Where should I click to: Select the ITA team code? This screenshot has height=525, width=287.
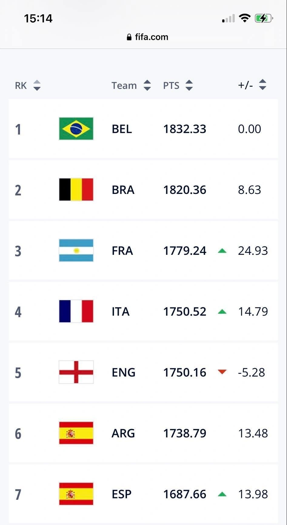click(x=121, y=312)
